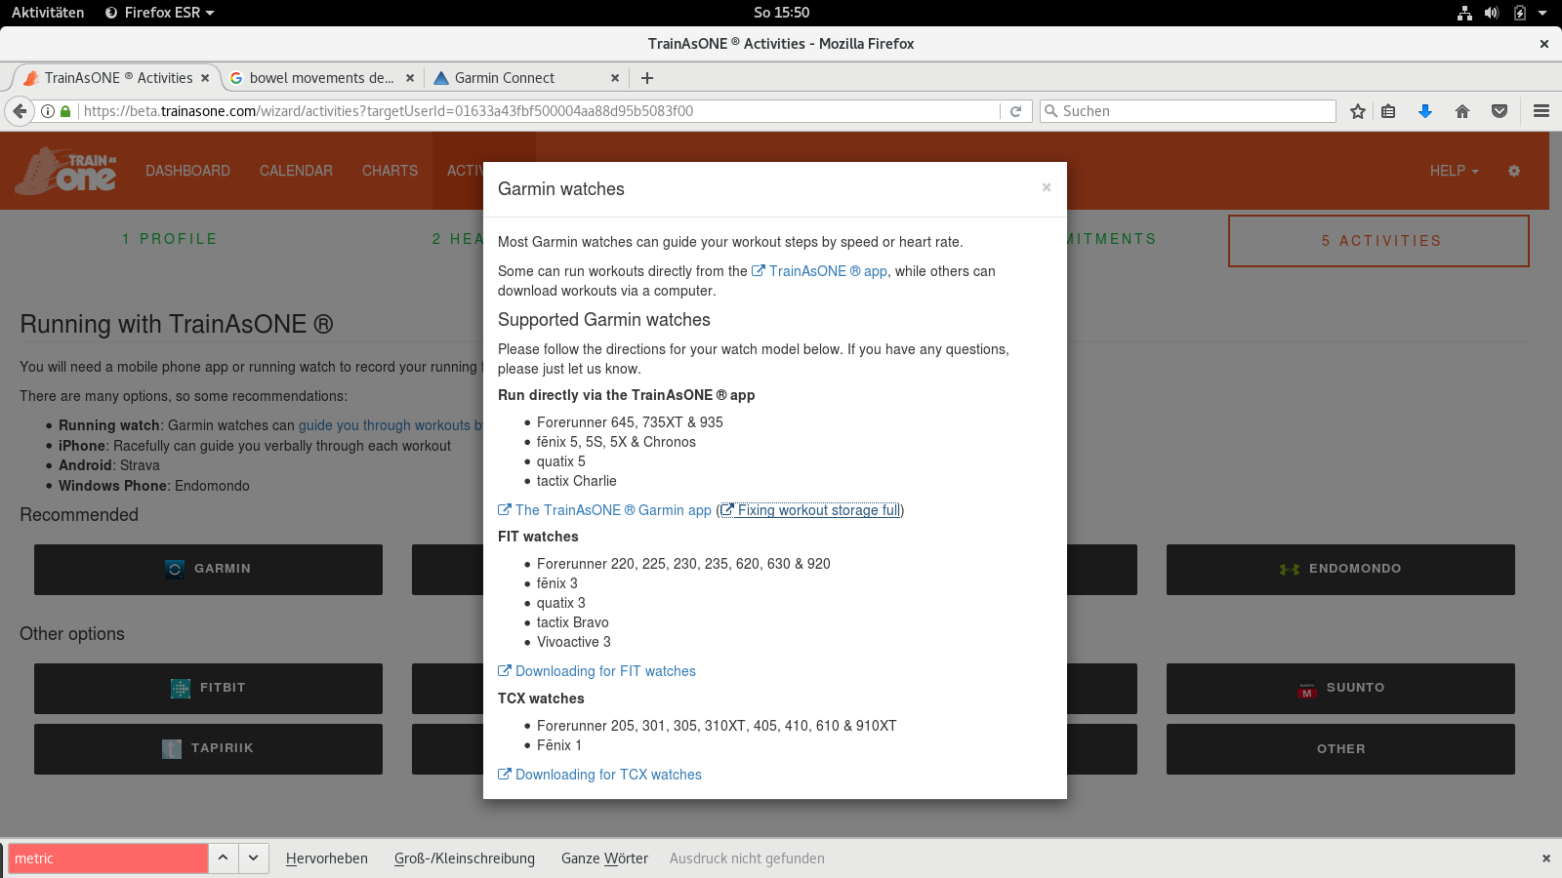Open Downloading for TCX watches link
This screenshot has height=878, width=1562.
599,775
